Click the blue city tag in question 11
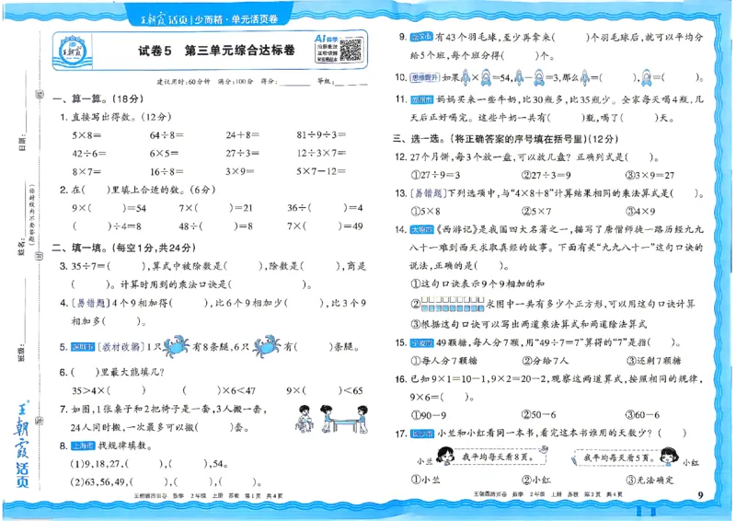 [421, 99]
